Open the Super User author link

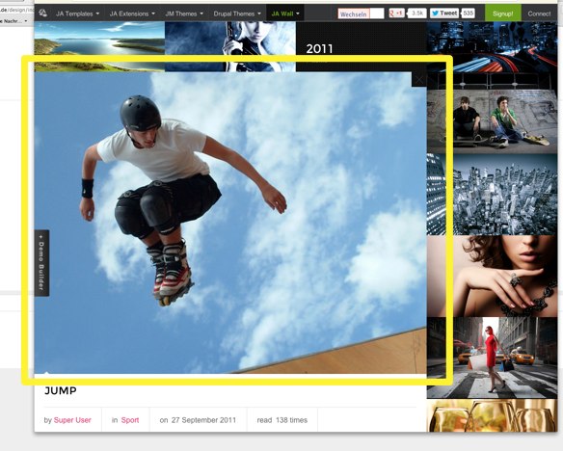[x=72, y=420]
